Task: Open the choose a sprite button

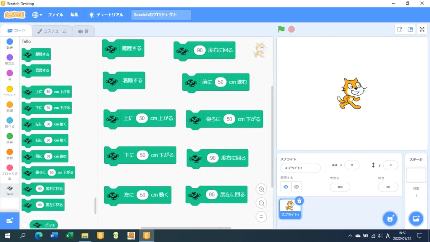Action: click(390, 219)
